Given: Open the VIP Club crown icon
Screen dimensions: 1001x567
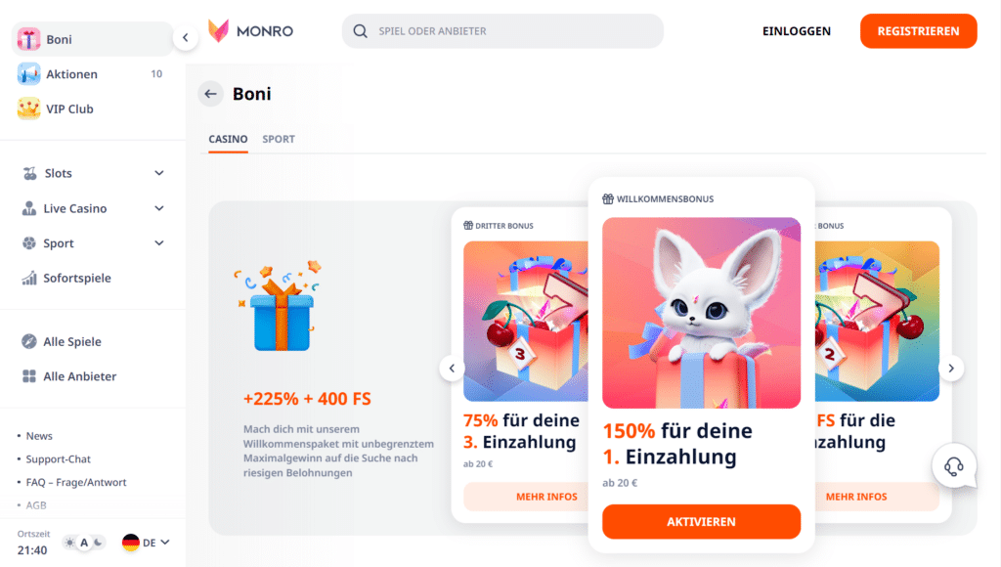Looking at the screenshot, I should (28, 109).
